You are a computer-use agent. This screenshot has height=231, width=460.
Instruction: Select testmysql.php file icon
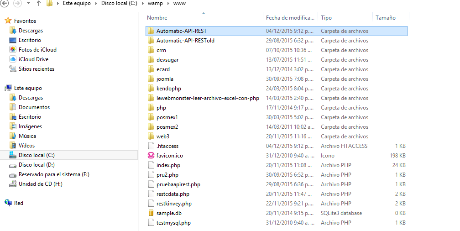pos(151,223)
